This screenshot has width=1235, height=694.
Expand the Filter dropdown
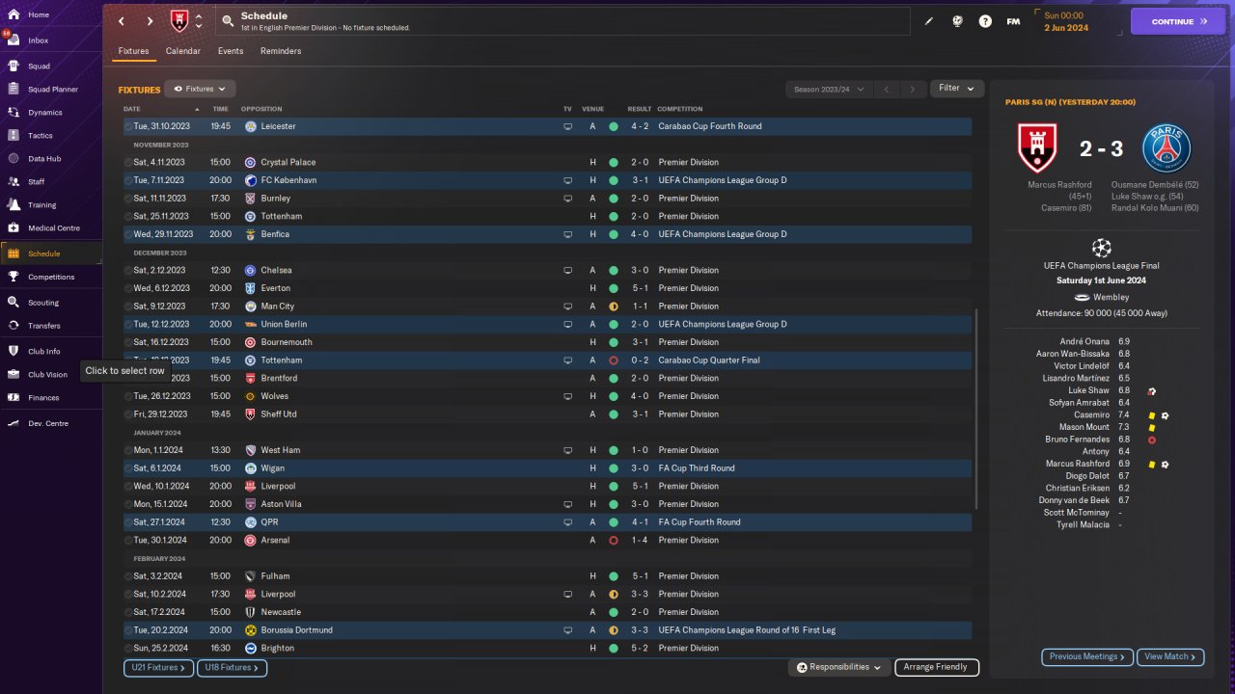957,89
